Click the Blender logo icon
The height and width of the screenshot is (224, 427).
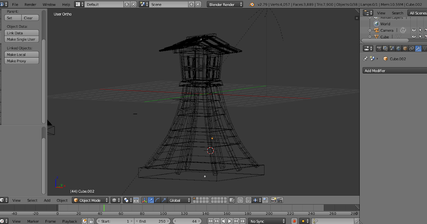[x=252, y=5]
